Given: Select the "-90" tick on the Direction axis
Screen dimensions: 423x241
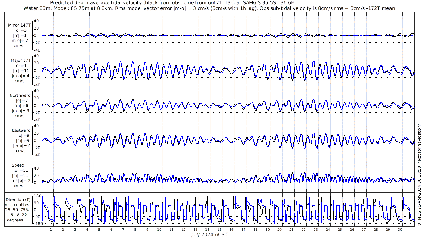Looking at the screenshot, I should (x=37, y=217).
